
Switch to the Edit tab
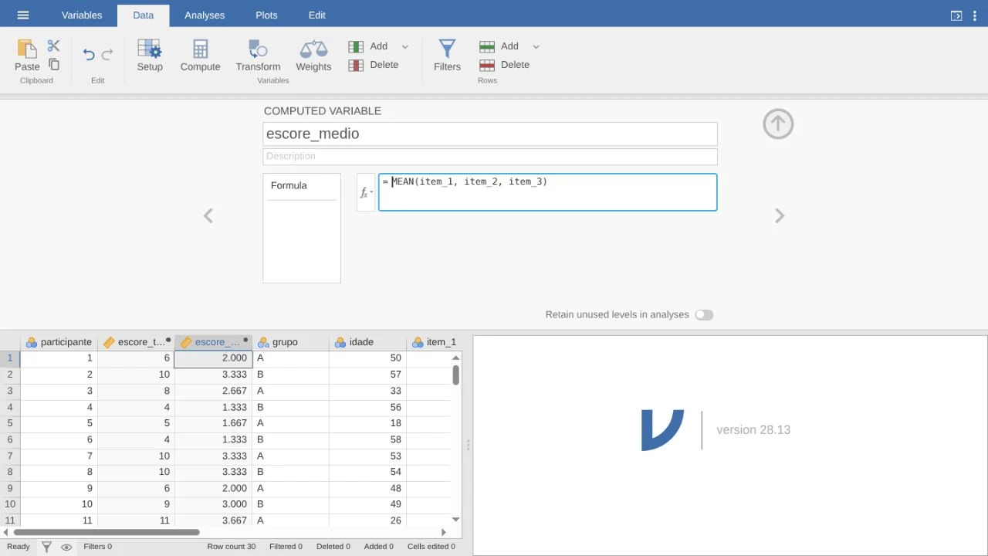[316, 15]
